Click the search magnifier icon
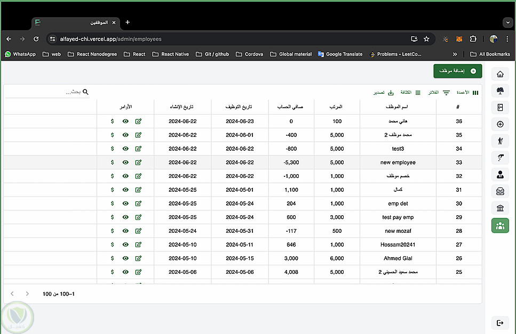Viewport: 516px width, 334px height. pos(85,92)
